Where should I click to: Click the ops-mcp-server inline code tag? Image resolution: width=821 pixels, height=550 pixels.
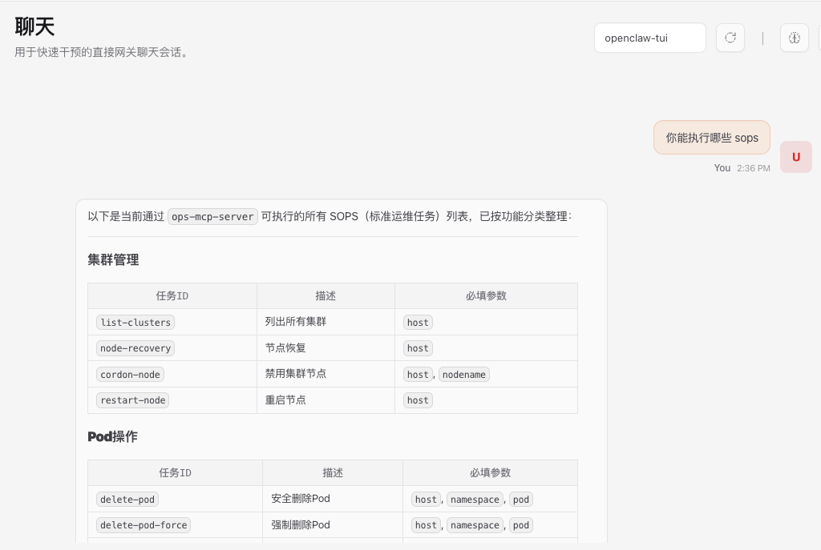212,216
